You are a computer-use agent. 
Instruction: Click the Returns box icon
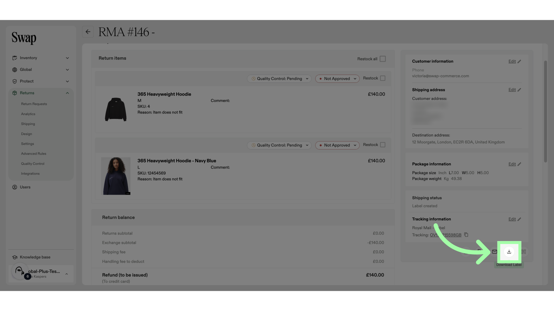15,93
